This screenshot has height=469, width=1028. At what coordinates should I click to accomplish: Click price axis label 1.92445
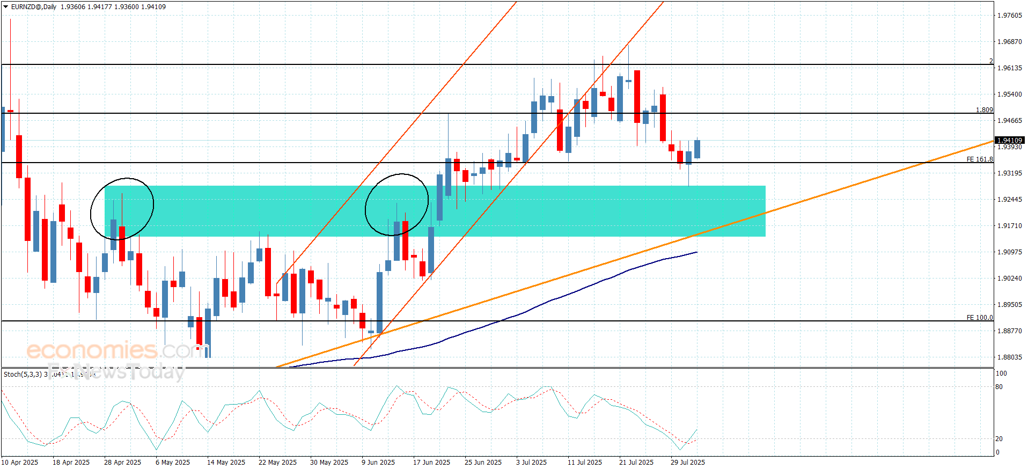[1009, 200]
